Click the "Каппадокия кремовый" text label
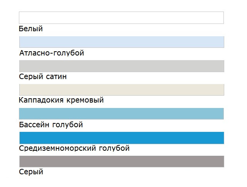 pos(61,101)
